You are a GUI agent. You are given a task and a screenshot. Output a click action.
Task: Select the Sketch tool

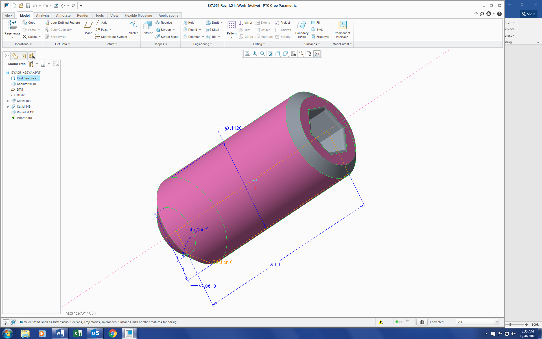pos(134,28)
